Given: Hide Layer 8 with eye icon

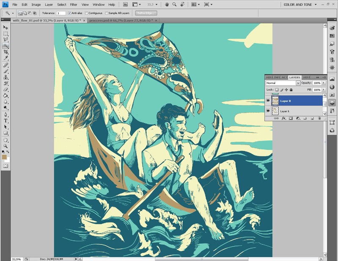Looking at the screenshot, I should click(268, 101).
